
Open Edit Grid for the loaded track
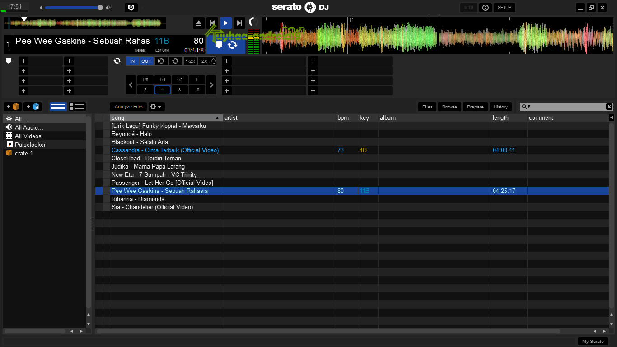[x=162, y=50]
